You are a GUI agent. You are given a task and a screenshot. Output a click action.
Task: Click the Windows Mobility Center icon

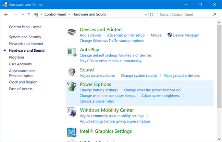coord(72,112)
